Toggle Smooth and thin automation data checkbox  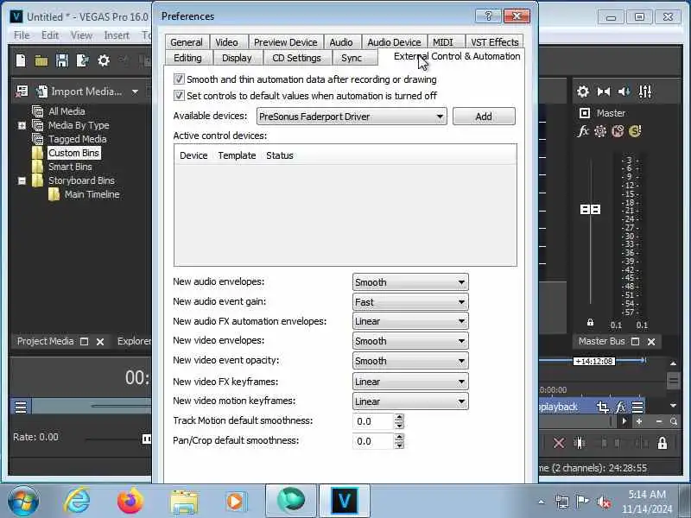[x=179, y=79]
